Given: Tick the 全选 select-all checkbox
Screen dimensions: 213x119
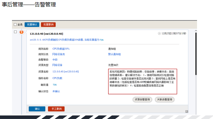Looking at the screenshot, I should [x=15, y=24].
